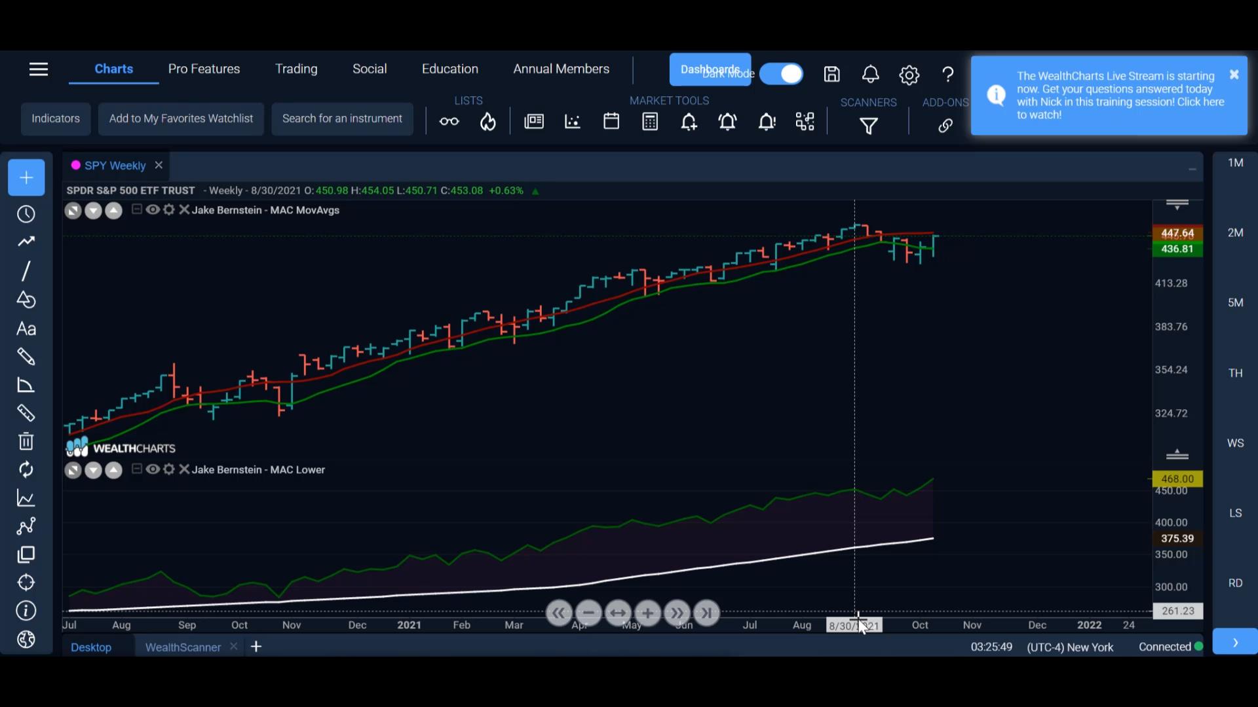The height and width of the screenshot is (707, 1258).
Task: Open the trash delete drawings tool
Action: point(26,441)
